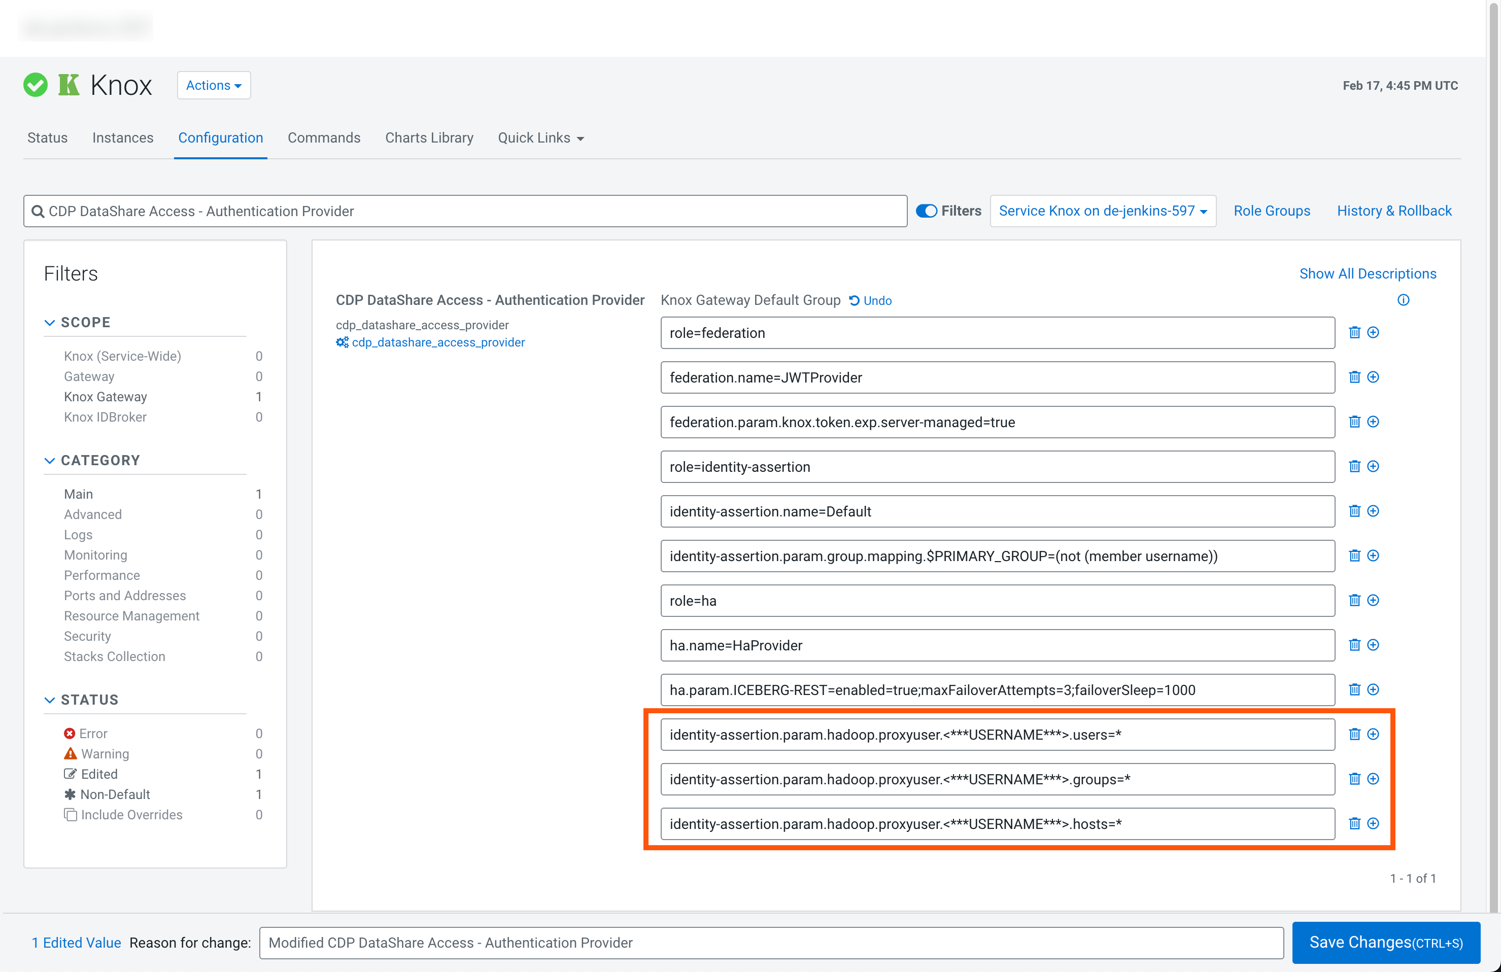
Task: Delete the proxyuser hosts=* entry
Action: (x=1354, y=823)
